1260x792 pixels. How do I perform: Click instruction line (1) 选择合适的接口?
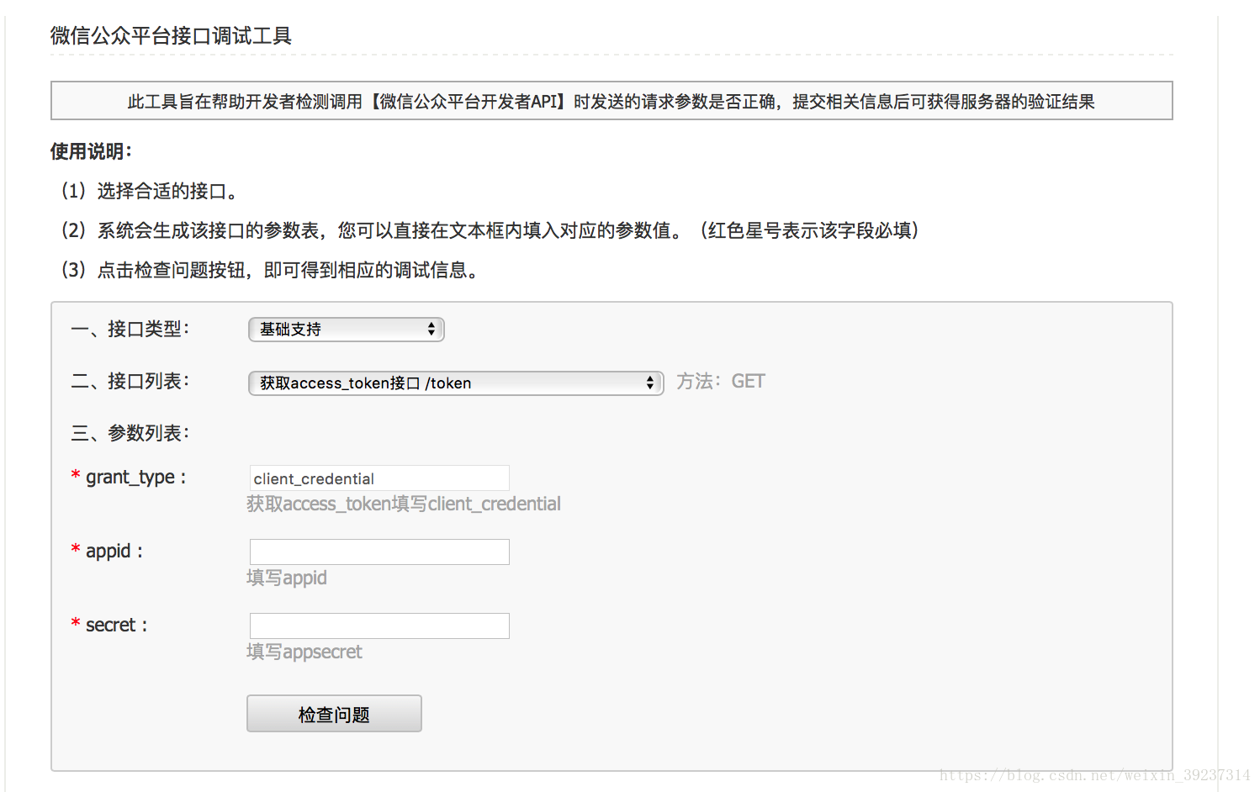(149, 191)
